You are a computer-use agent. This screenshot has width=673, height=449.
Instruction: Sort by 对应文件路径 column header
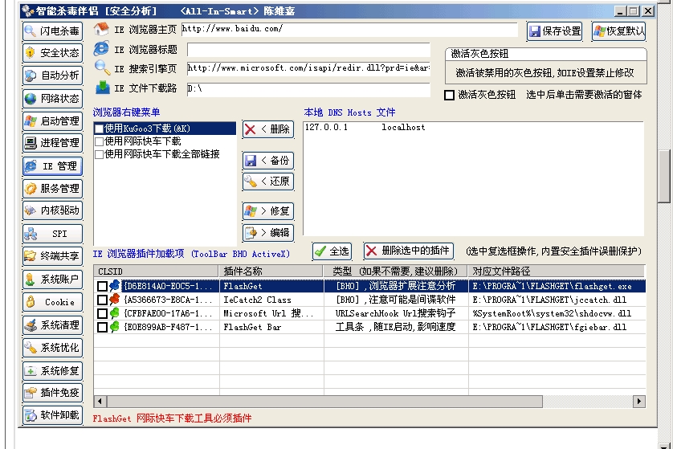(x=557, y=271)
